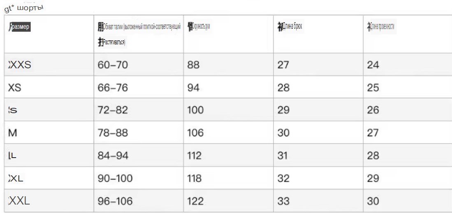This screenshot has height=214, width=452.
Task: Select the M size label
Action: (13, 133)
